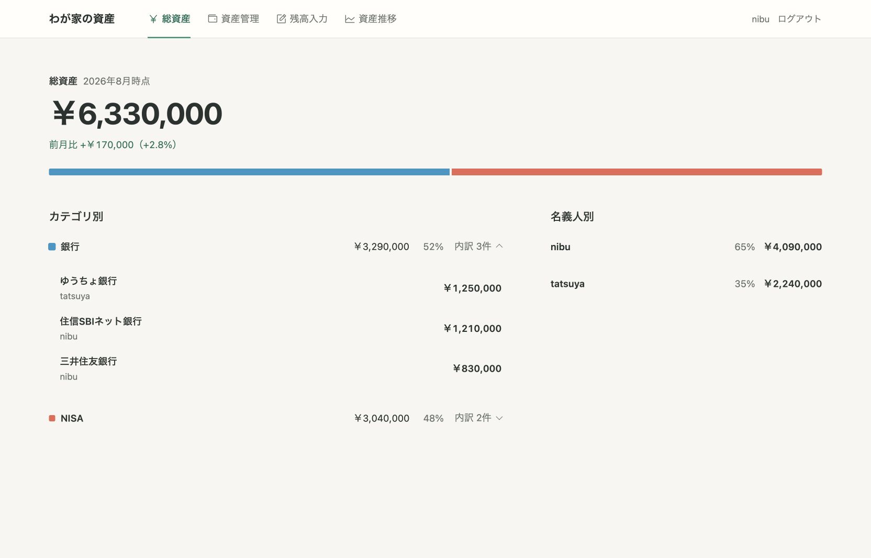Click the ¥6,330,000 total assets figure
The image size is (871, 558).
(x=137, y=114)
